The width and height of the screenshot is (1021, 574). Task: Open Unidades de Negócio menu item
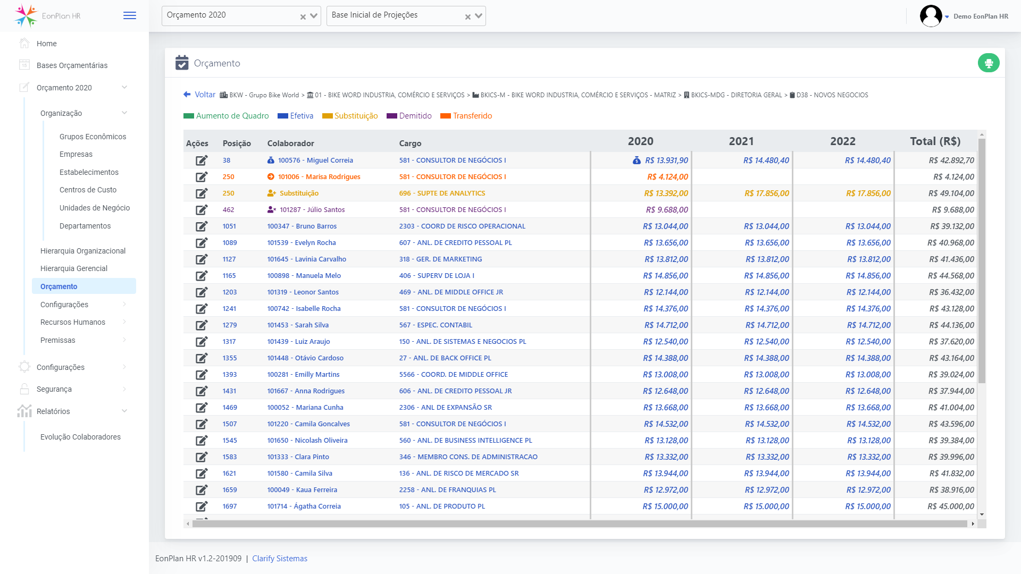(x=95, y=208)
